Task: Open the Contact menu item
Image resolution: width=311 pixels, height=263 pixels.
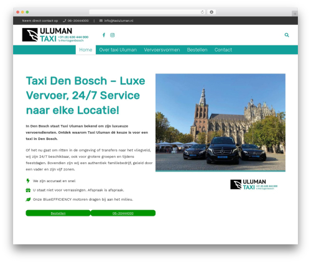Action: point(223,50)
